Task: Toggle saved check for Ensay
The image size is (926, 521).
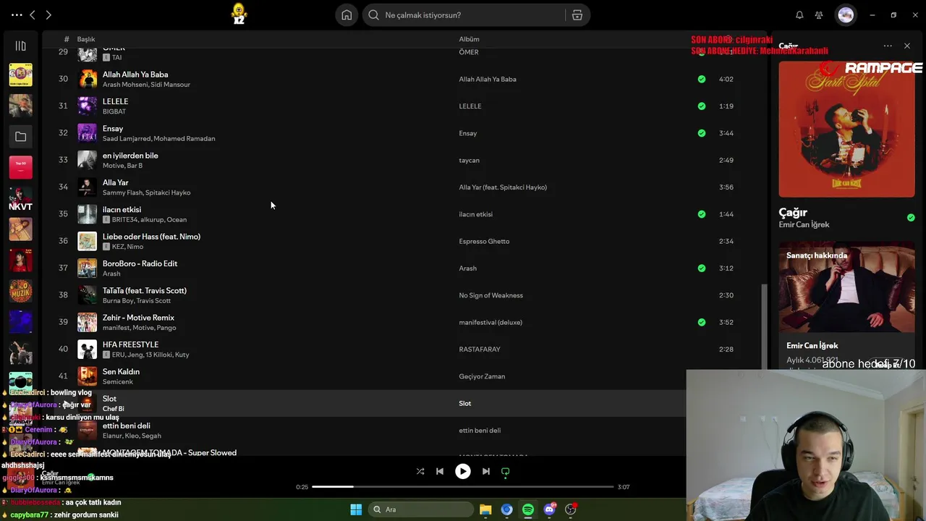Action: (x=701, y=133)
